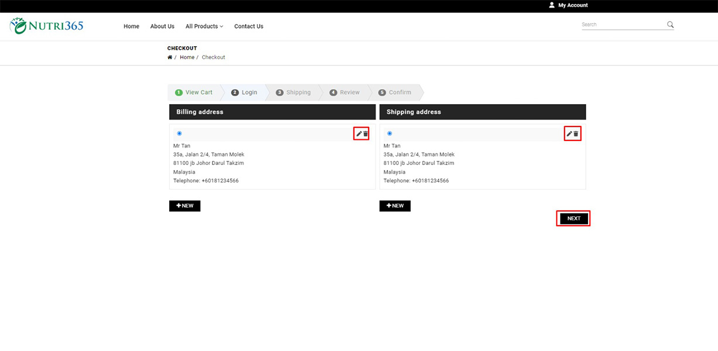This screenshot has height=351, width=718.
Task: Go to the View Cart step
Action: [194, 92]
